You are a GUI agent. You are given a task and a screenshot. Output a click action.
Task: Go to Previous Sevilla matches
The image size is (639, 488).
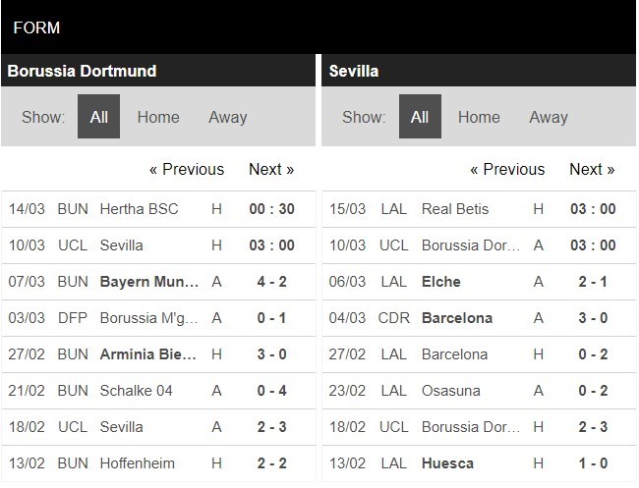point(507,169)
